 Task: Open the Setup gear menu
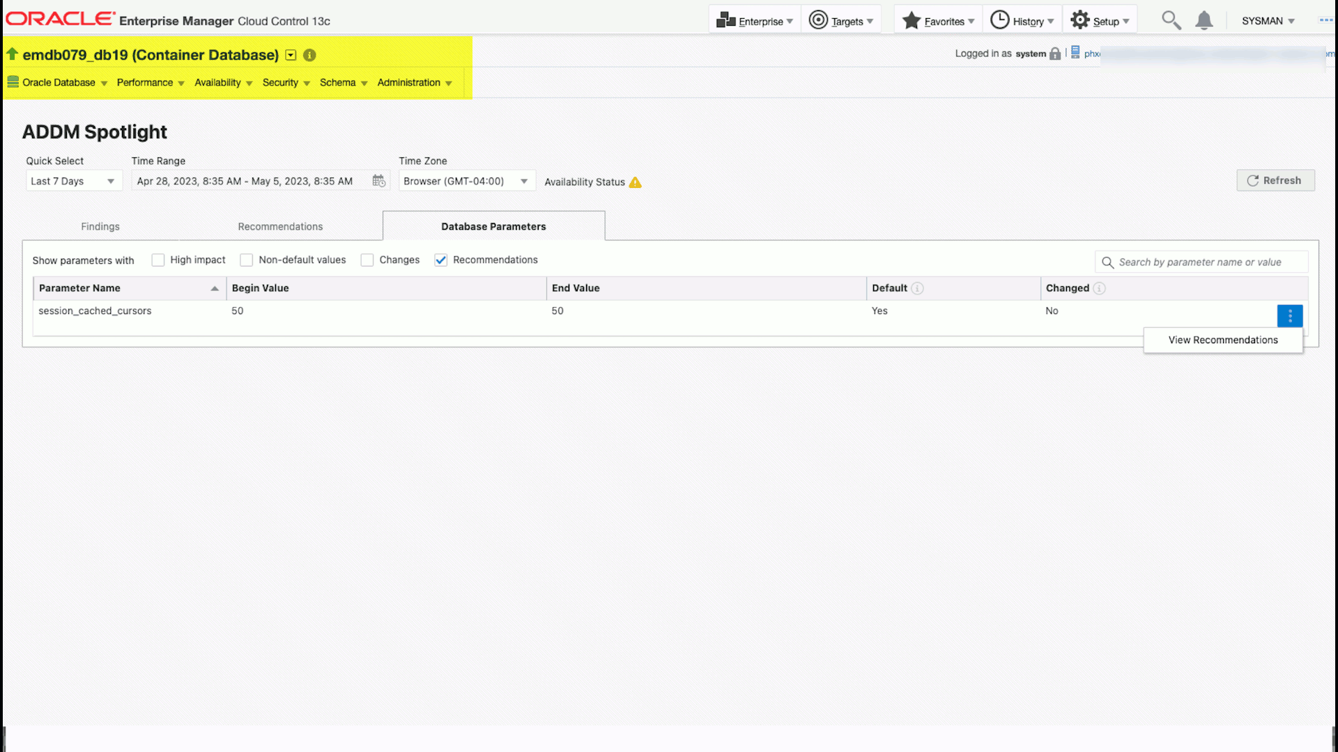tap(1099, 21)
